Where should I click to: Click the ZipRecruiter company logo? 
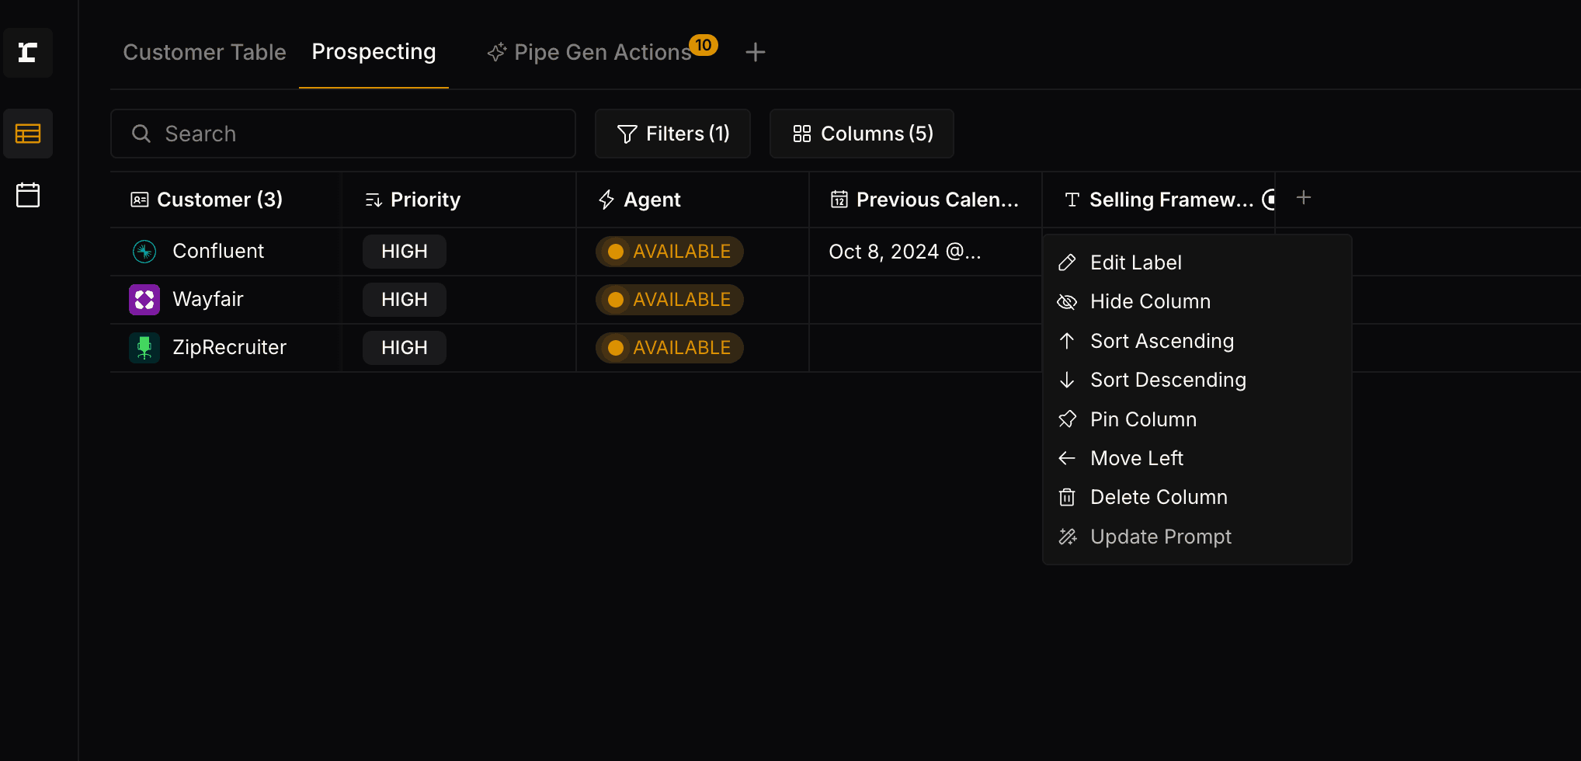[x=144, y=348]
